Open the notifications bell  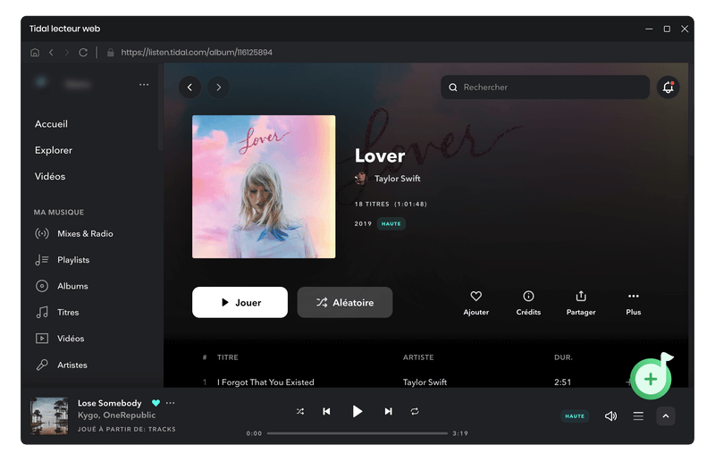pos(668,87)
